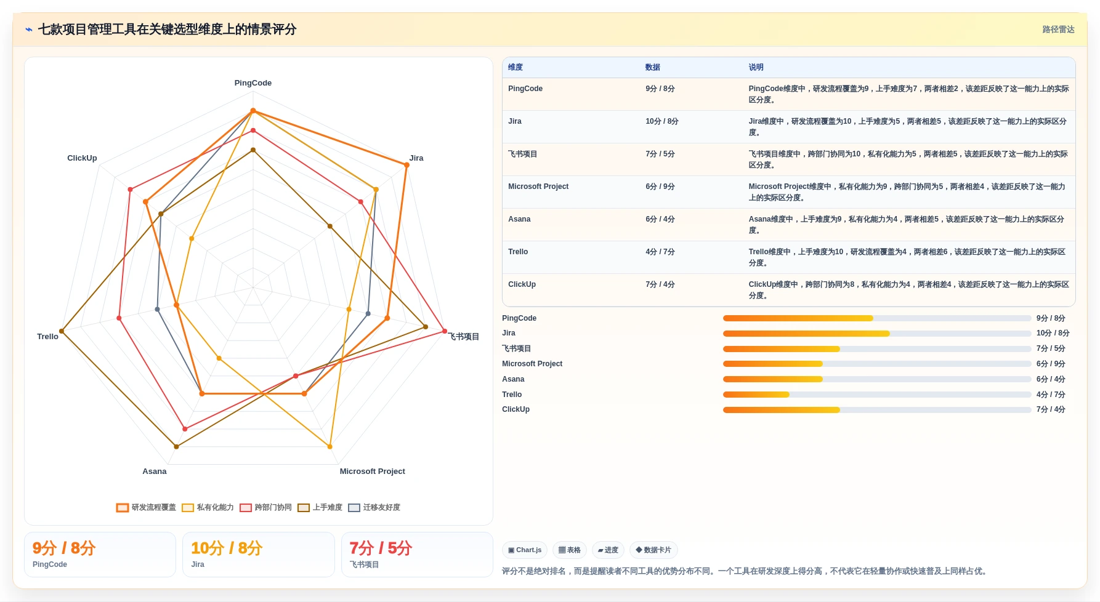Click the Asana progress bar
This screenshot has height=602, width=1100.
tap(877, 379)
